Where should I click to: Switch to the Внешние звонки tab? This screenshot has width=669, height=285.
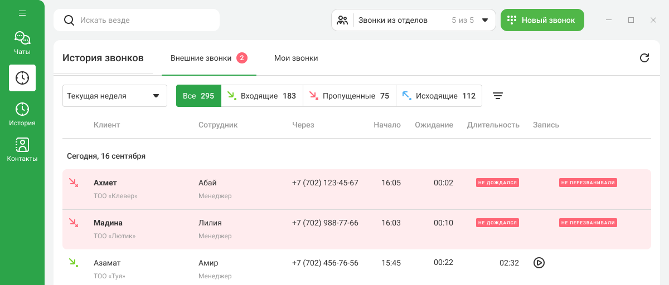click(x=208, y=58)
